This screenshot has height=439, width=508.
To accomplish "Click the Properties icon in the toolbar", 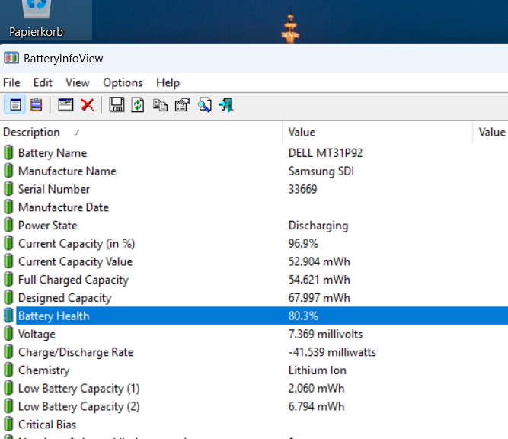I will pyautogui.click(x=182, y=104).
